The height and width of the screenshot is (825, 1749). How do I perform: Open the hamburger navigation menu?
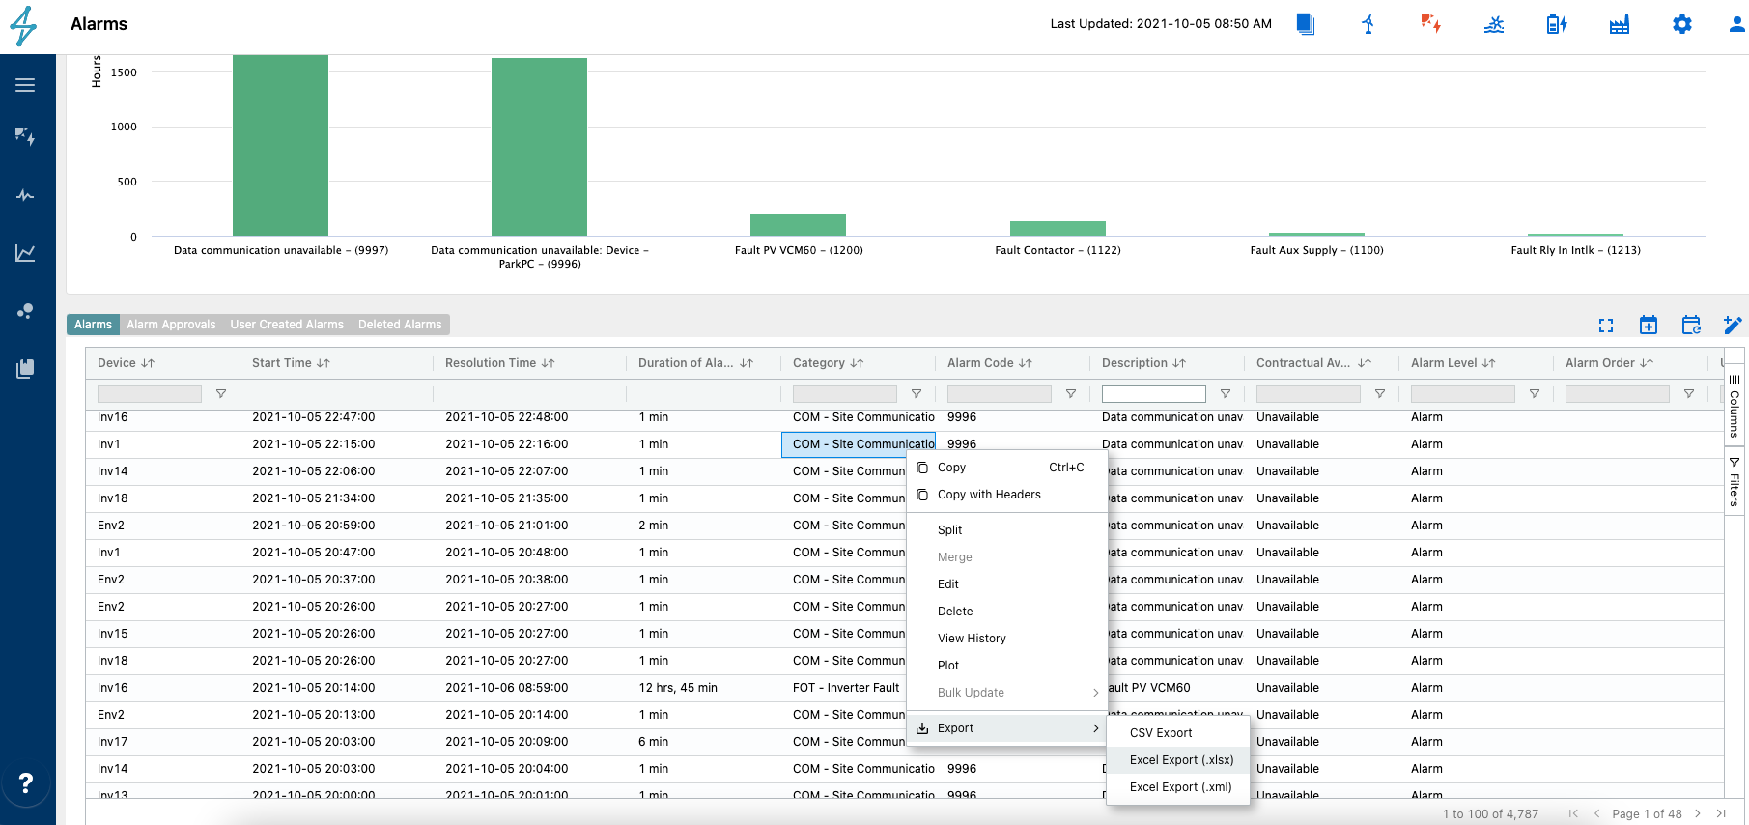point(25,85)
